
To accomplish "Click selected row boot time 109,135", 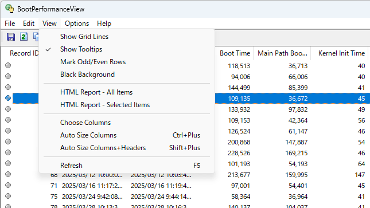I will pos(239,99).
